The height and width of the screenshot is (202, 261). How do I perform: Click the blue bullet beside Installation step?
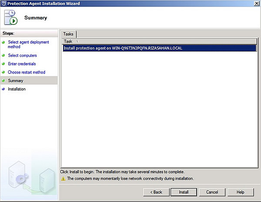click(x=3, y=89)
